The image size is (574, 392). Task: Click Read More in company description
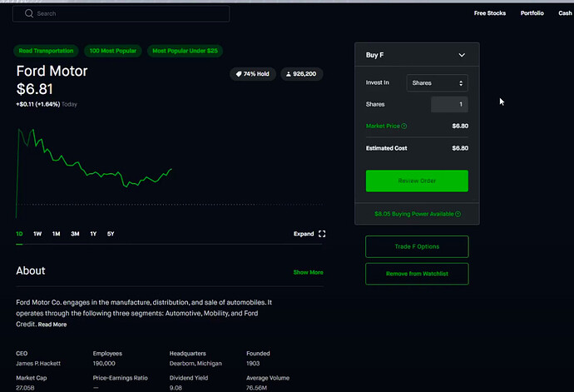tap(52, 325)
